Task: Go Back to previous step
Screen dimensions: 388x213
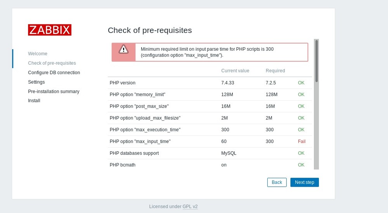Action: click(277, 182)
